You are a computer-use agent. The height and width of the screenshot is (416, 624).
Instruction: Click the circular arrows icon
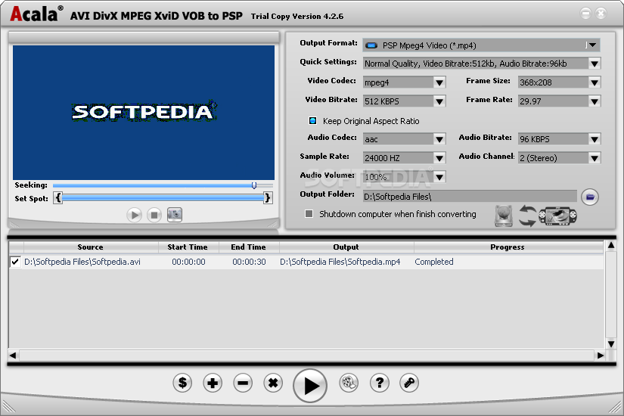(527, 216)
